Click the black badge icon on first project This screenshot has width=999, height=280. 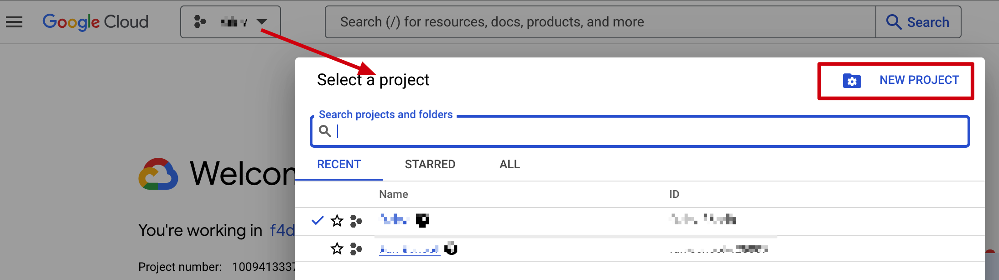pos(422,220)
